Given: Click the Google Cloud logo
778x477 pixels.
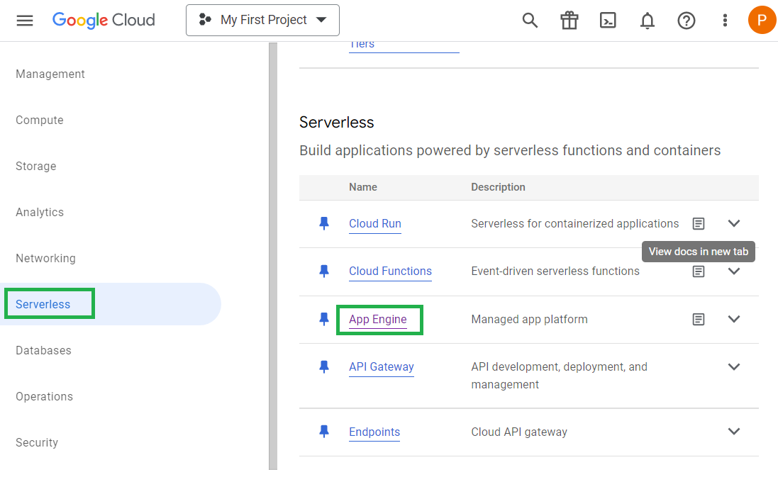Looking at the screenshot, I should 104,21.
